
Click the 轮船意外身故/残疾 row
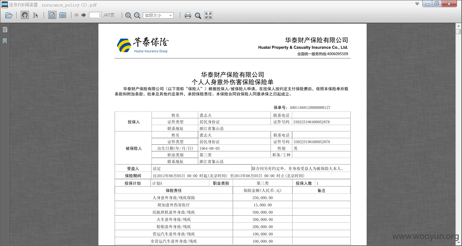pyautogui.click(x=174, y=227)
